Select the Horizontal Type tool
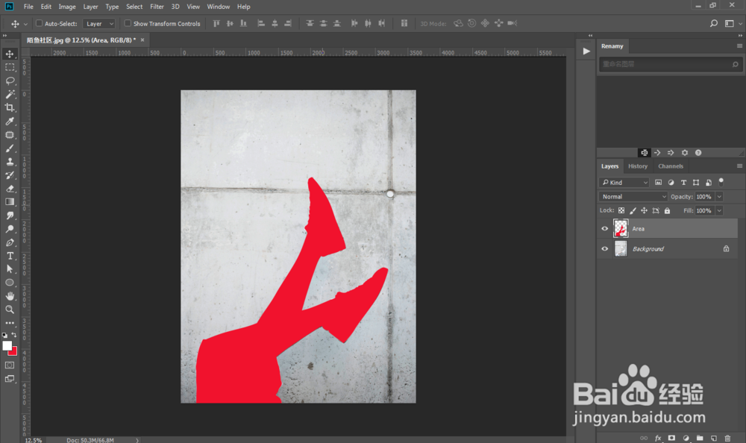The width and height of the screenshot is (746, 443). (x=10, y=256)
